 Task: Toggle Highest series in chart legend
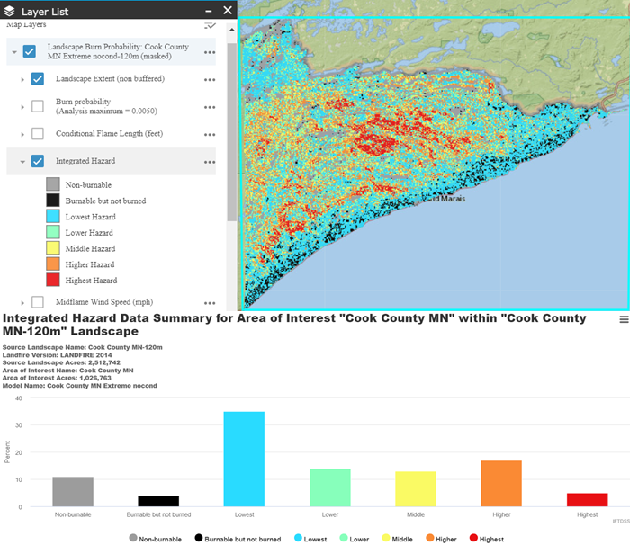click(x=487, y=539)
